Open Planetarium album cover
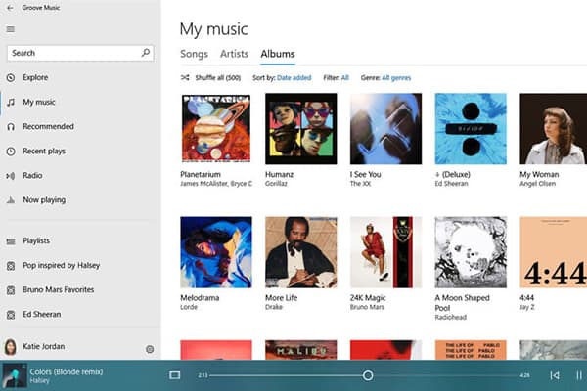Viewport: 587px width, 391px height. (216, 129)
